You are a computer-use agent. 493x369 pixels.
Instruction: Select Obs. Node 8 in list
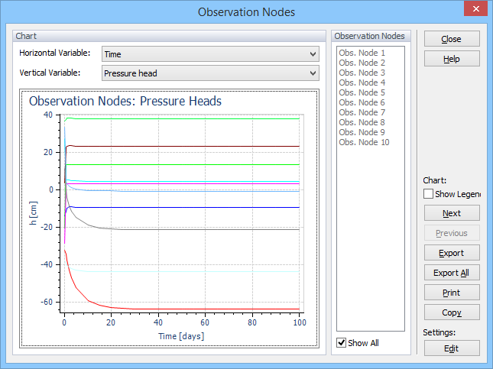pyautogui.click(x=362, y=122)
